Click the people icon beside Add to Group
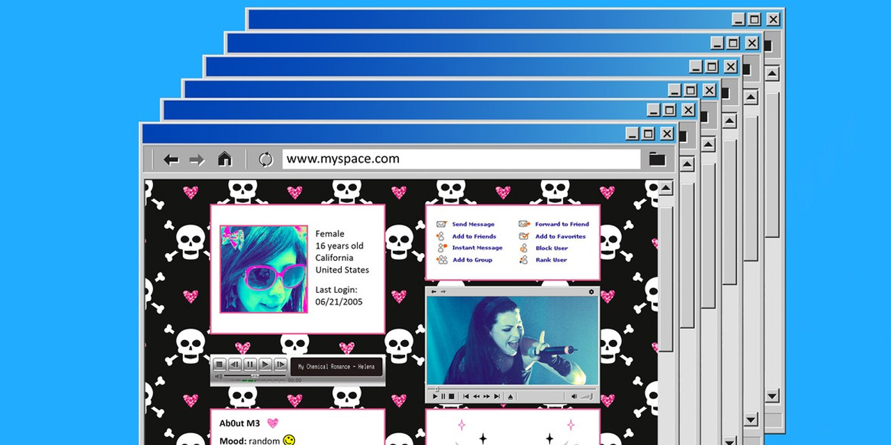This screenshot has width=891, height=445. (442, 260)
